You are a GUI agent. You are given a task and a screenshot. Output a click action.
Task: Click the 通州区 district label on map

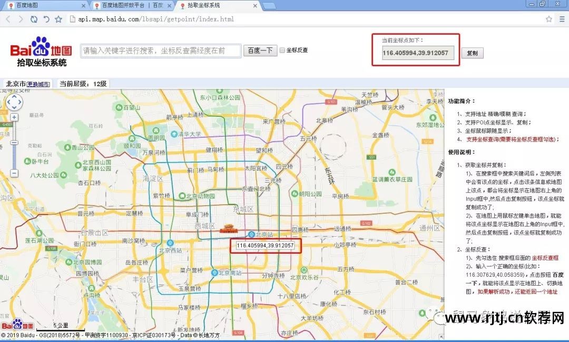(430, 228)
